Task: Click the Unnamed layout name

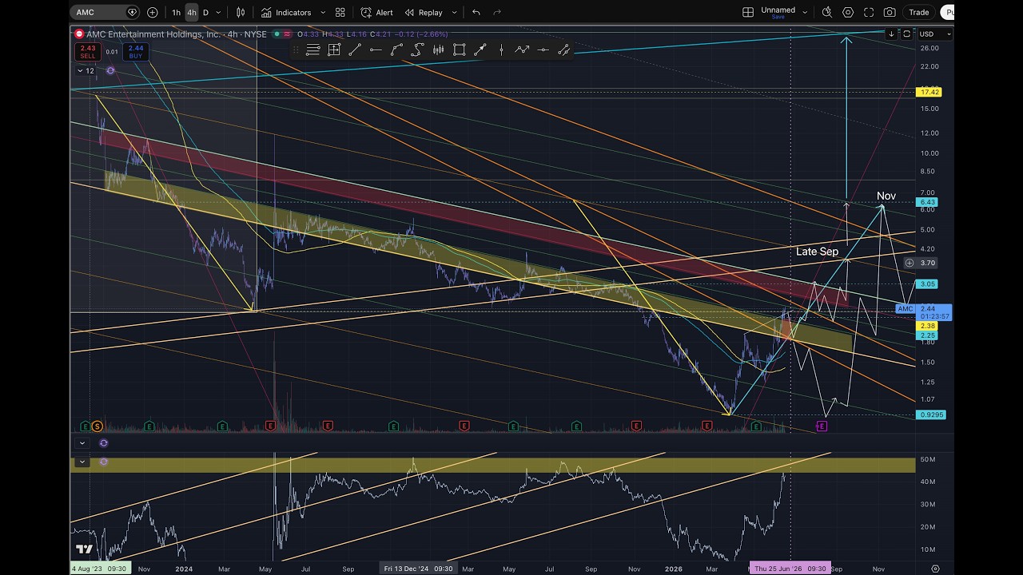Action: (x=778, y=10)
